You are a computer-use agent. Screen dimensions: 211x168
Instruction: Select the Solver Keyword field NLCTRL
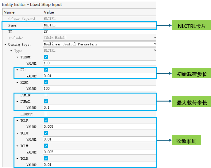[100, 19]
